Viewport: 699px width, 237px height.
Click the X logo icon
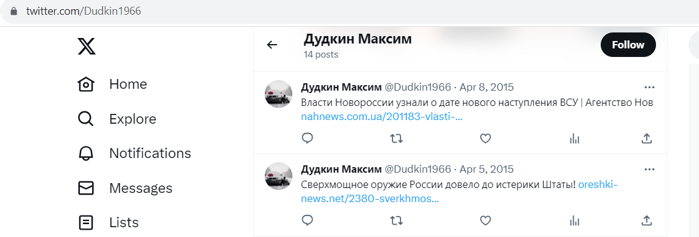coord(87,46)
